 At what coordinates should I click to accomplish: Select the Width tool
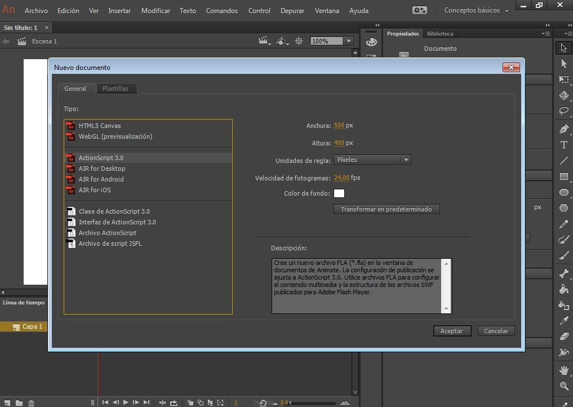click(x=563, y=352)
